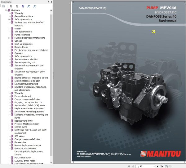This screenshot has height=168, width=186.
Task: Open System response is sluggish bookmark
Action: [27, 81]
